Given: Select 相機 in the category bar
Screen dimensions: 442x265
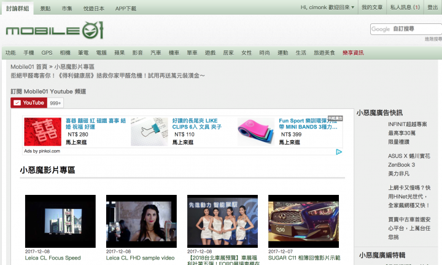Looking at the screenshot, I should 65,53.
